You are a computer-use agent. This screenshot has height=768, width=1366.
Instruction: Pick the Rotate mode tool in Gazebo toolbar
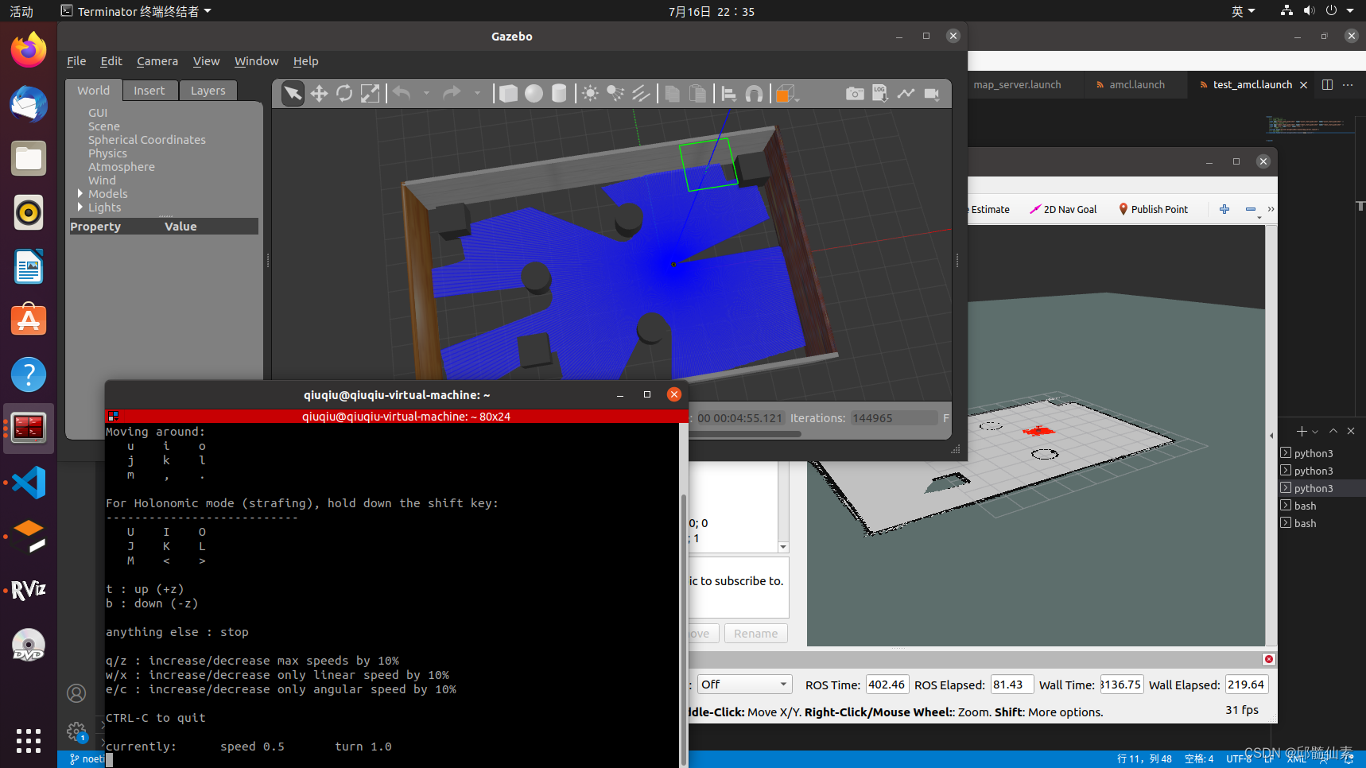[x=344, y=93]
